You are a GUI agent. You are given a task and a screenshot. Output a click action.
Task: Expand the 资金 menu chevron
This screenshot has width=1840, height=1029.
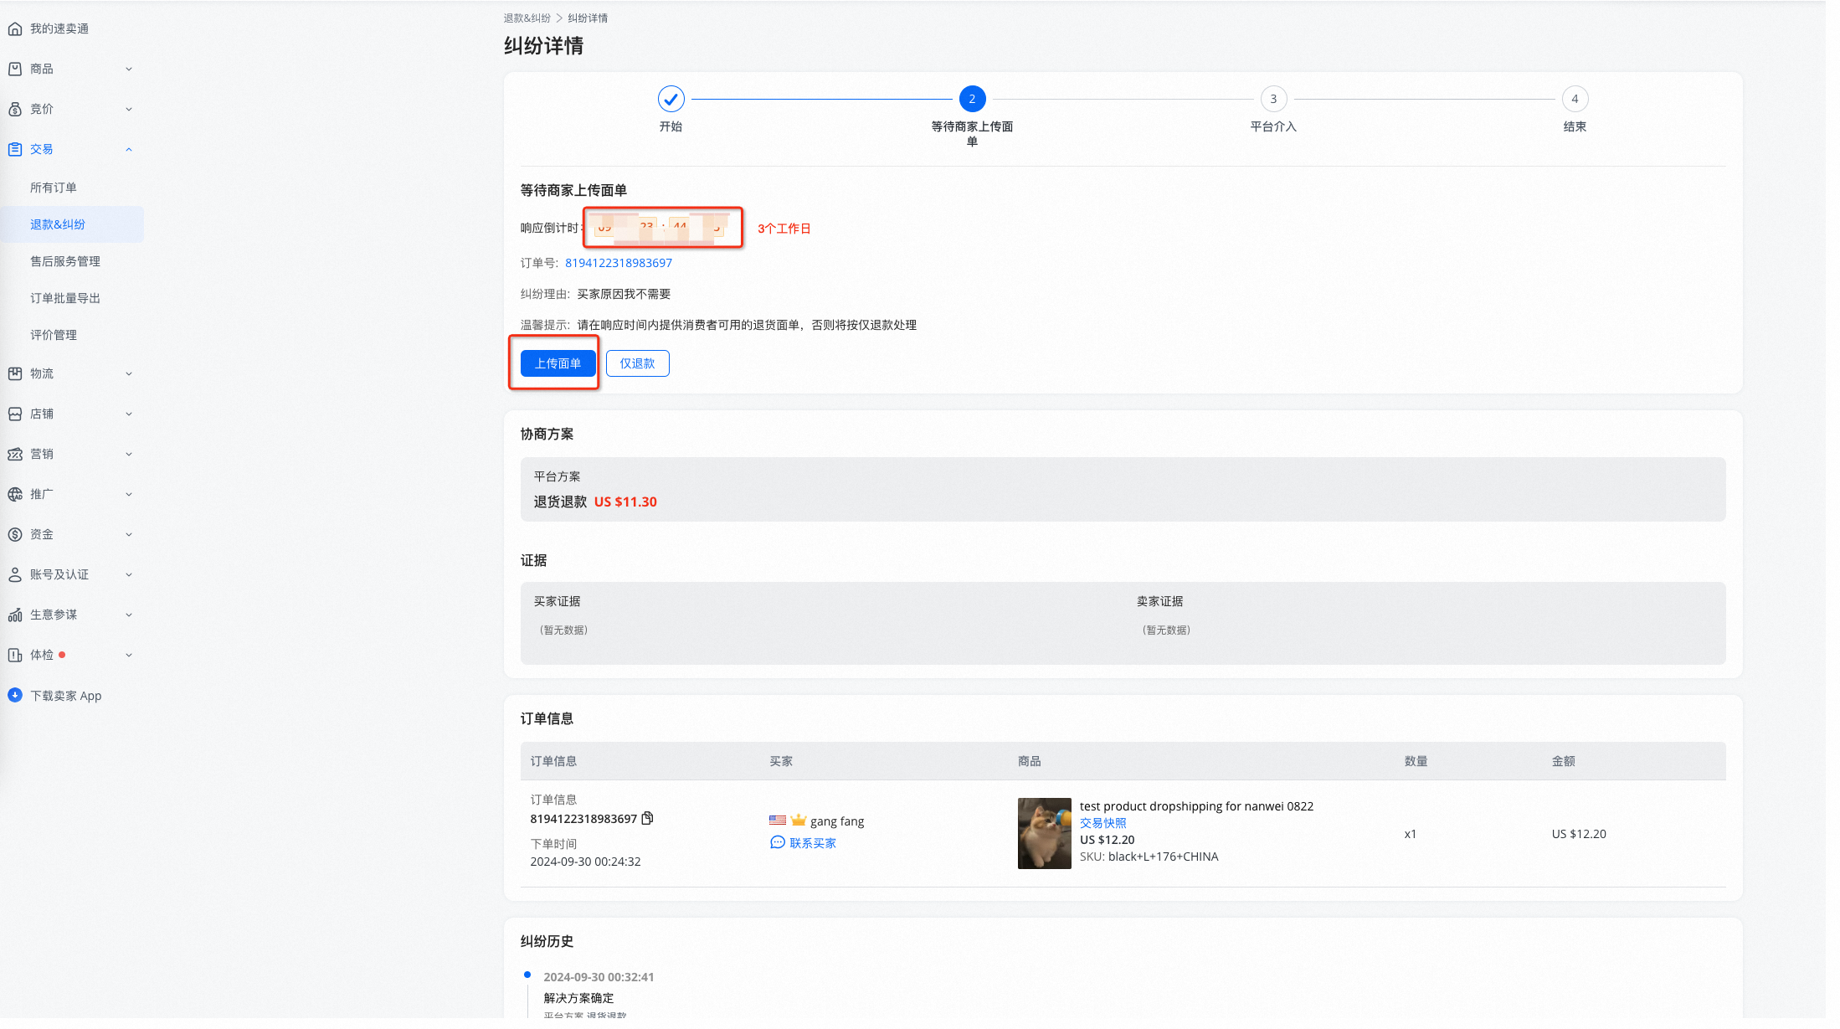pos(129,535)
